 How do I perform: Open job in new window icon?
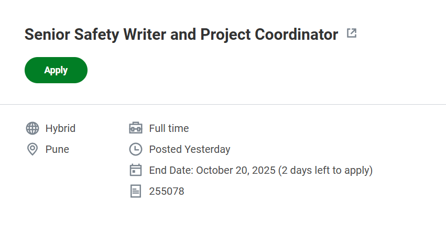pyautogui.click(x=352, y=34)
